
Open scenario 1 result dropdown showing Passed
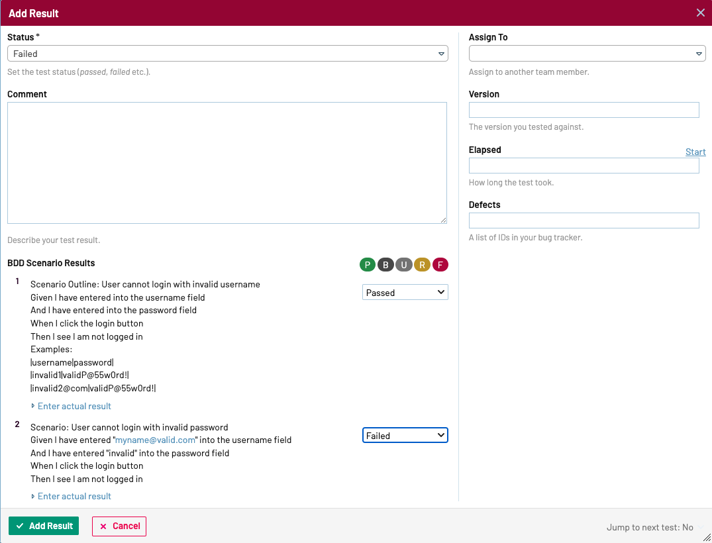point(405,292)
